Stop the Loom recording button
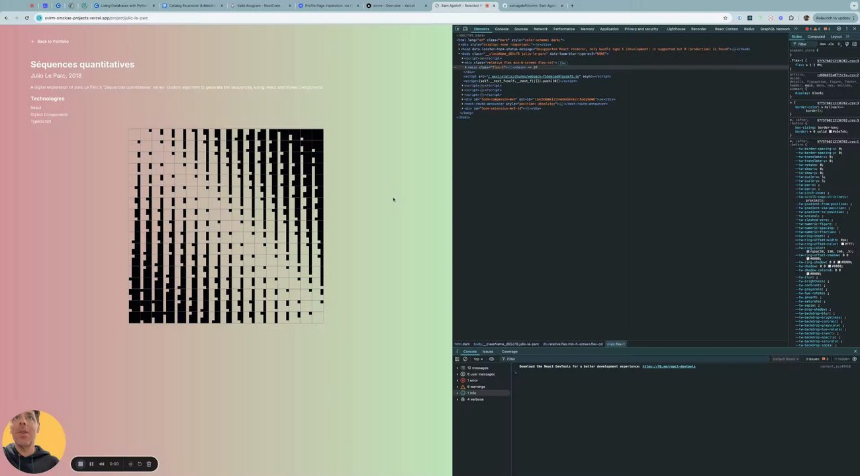The height and width of the screenshot is (476, 860). click(x=81, y=464)
